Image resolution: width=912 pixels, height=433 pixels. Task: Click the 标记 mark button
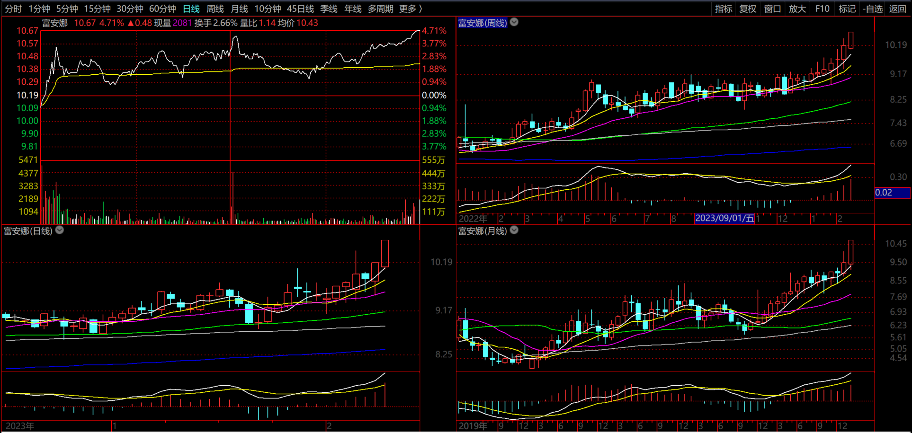[847, 9]
